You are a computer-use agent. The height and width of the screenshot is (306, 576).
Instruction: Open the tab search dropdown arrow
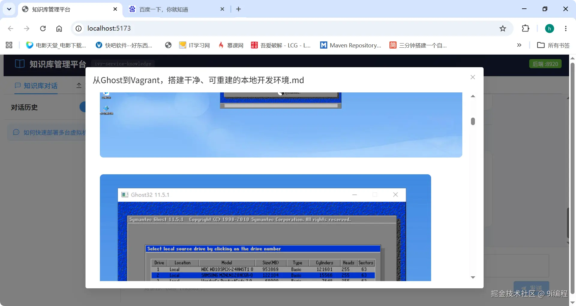[x=9, y=9]
